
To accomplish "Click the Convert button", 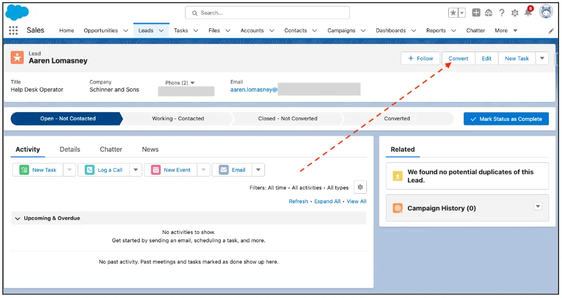I will click(458, 59).
